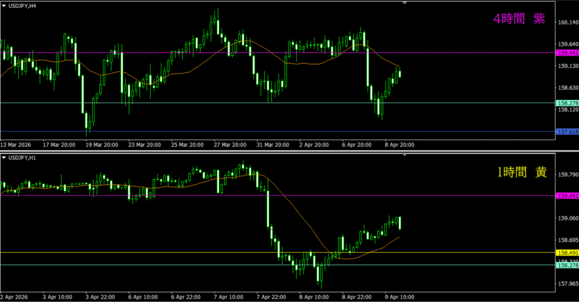Viewport: 579px width, 302px height.
Task: Click the chart shift triangle on H4 chart
Action: (x=404, y=3)
